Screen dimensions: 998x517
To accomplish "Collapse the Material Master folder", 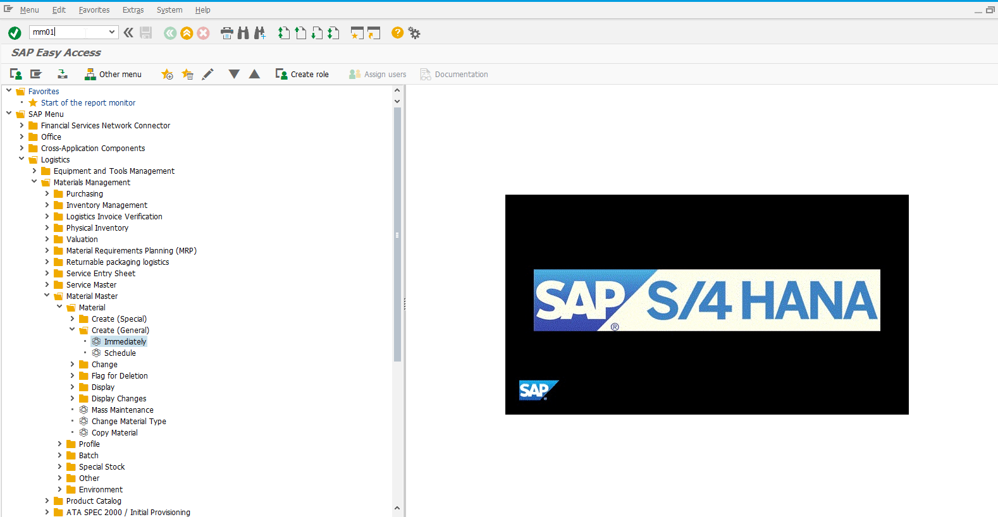I will [x=47, y=296].
